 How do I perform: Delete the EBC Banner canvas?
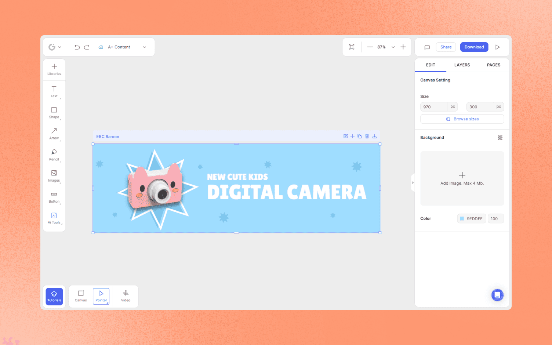367,136
